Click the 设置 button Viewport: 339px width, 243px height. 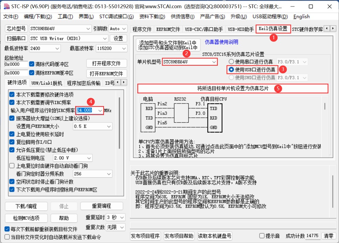[x=118, y=38]
